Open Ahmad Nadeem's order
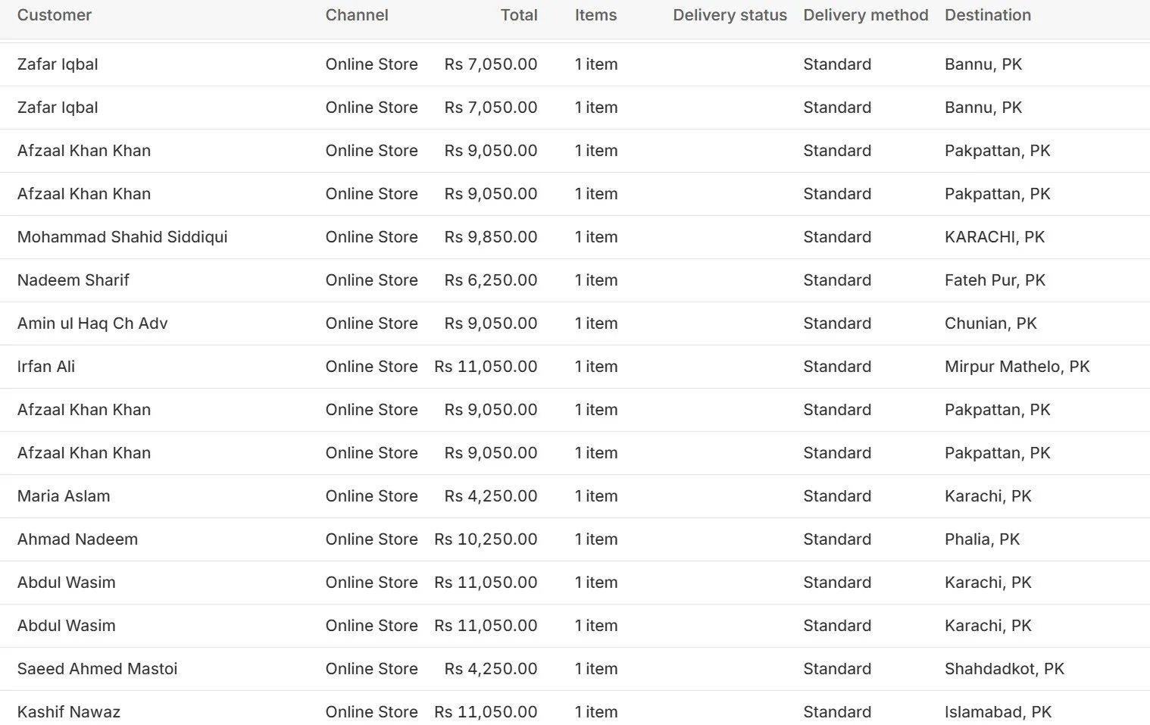Viewport: 1150px width, 725px height. tap(77, 539)
